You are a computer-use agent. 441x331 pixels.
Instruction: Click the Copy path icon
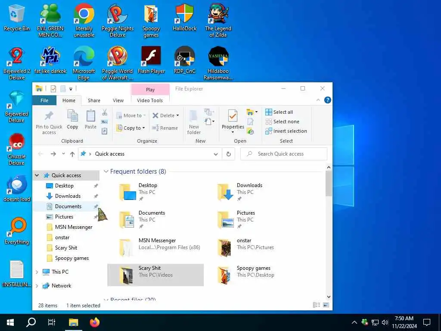click(x=104, y=122)
